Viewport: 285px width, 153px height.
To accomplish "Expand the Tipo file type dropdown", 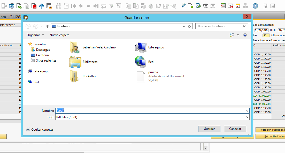I will [248, 117].
